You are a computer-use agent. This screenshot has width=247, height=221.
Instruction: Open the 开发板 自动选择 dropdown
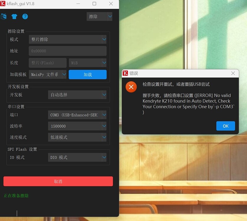pyautogui.click(x=77, y=95)
